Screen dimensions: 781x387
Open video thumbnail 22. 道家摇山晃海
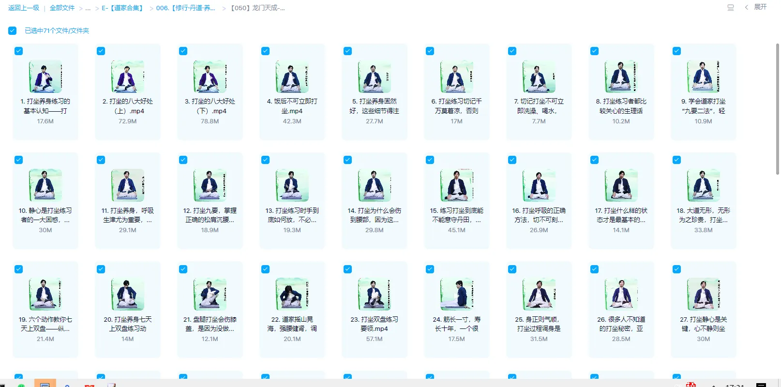coord(292,294)
